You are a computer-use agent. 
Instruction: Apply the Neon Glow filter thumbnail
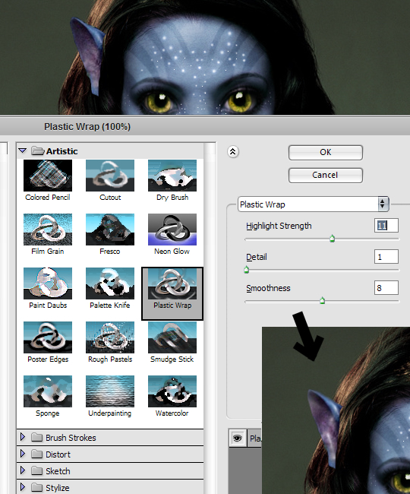[172, 230]
